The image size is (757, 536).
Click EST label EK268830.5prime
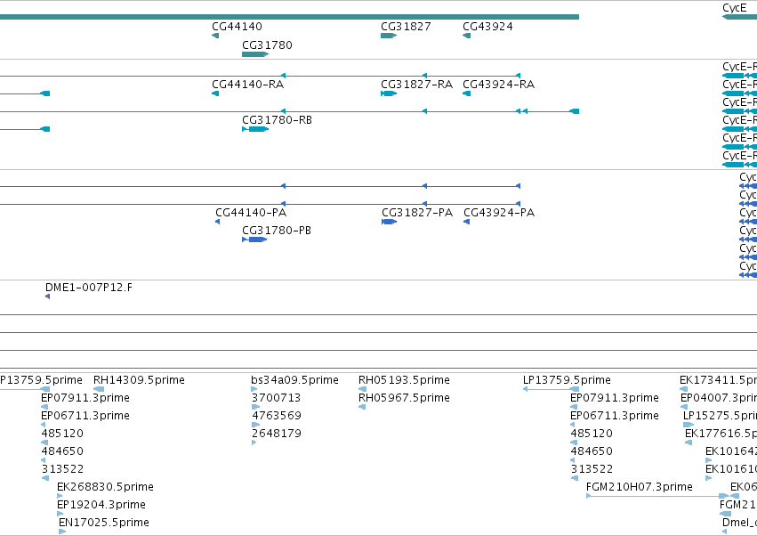[x=105, y=487]
